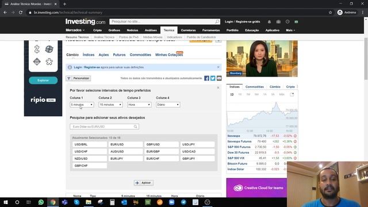Select the 1D chart timeframe
The image size is (368, 207).
click(x=232, y=94)
